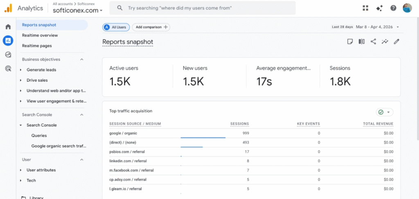Open the Home icon in left rail

click(8, 27)
